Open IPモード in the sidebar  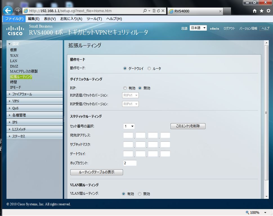(x=15, y=87)
